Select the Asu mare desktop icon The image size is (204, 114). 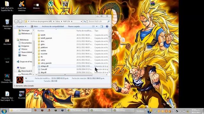click(x=7, y=42)
